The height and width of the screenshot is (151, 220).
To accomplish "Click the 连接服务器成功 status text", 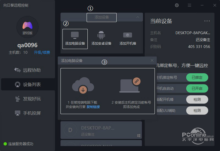I will pos(21,144).
